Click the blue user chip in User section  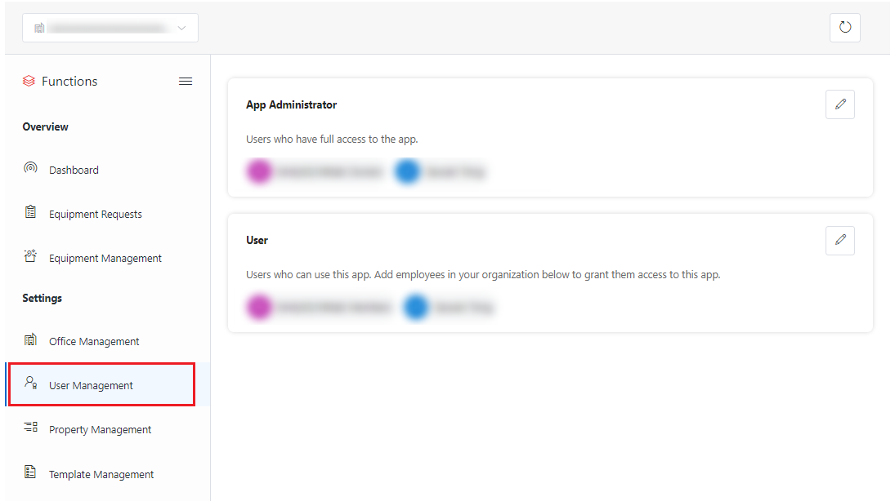(x=416, y=308)
